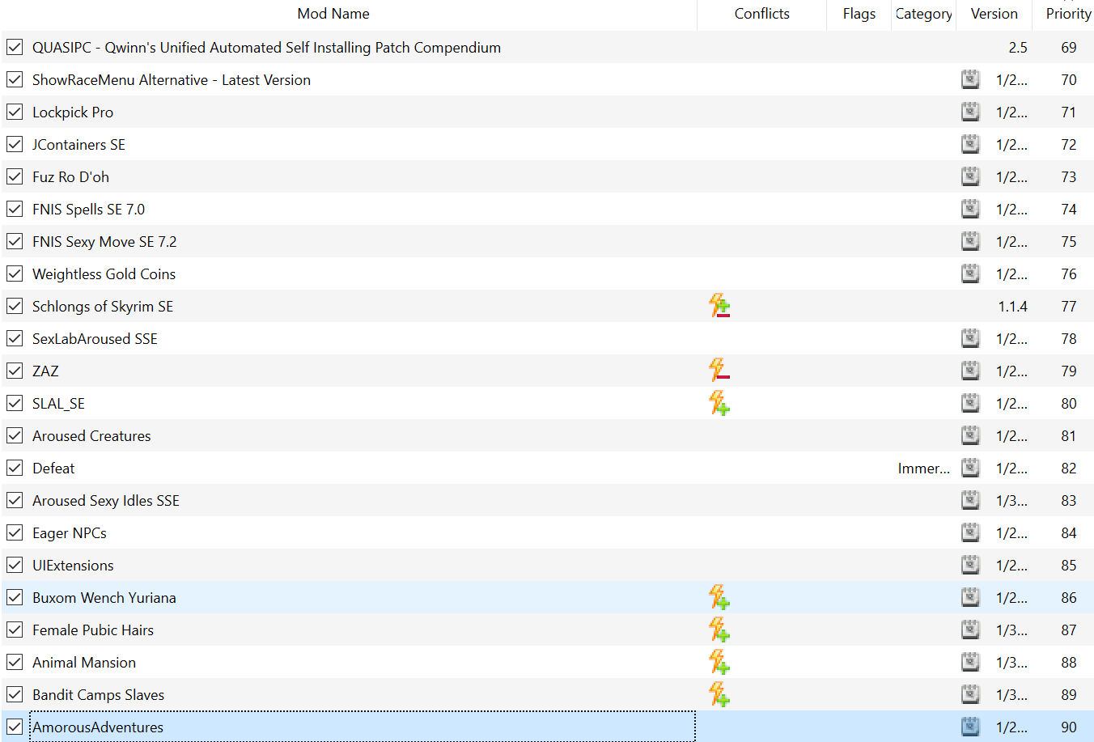Click priority value 82 for Defeat
The height and width of the screenshot is (742, 1094).
(1069, 469)
